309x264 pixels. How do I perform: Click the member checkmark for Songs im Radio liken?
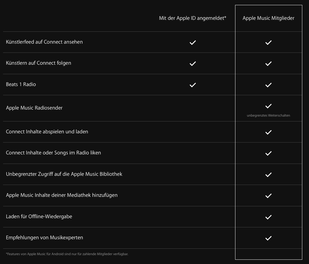[268, 153]
